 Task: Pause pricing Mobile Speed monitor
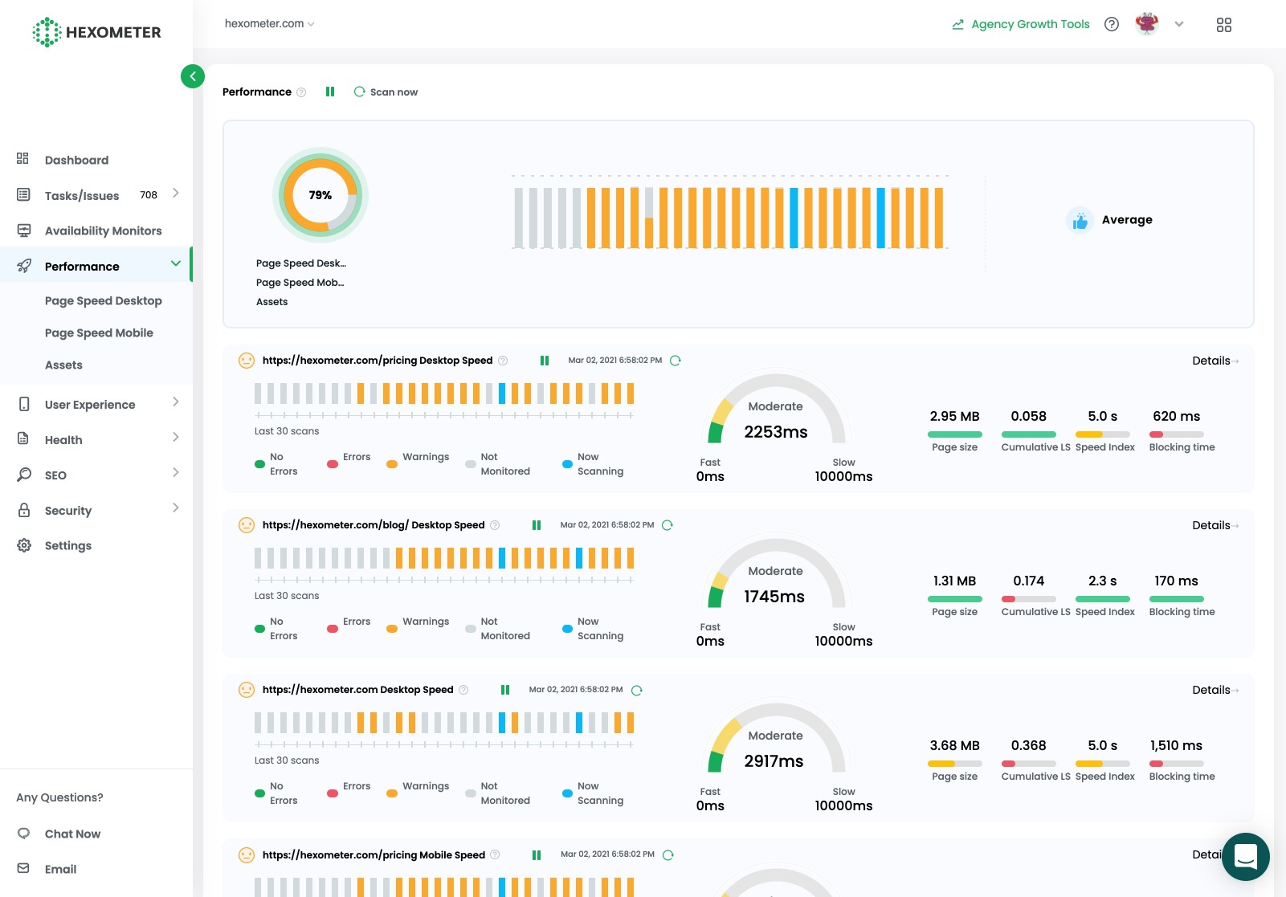coord(537,855)
